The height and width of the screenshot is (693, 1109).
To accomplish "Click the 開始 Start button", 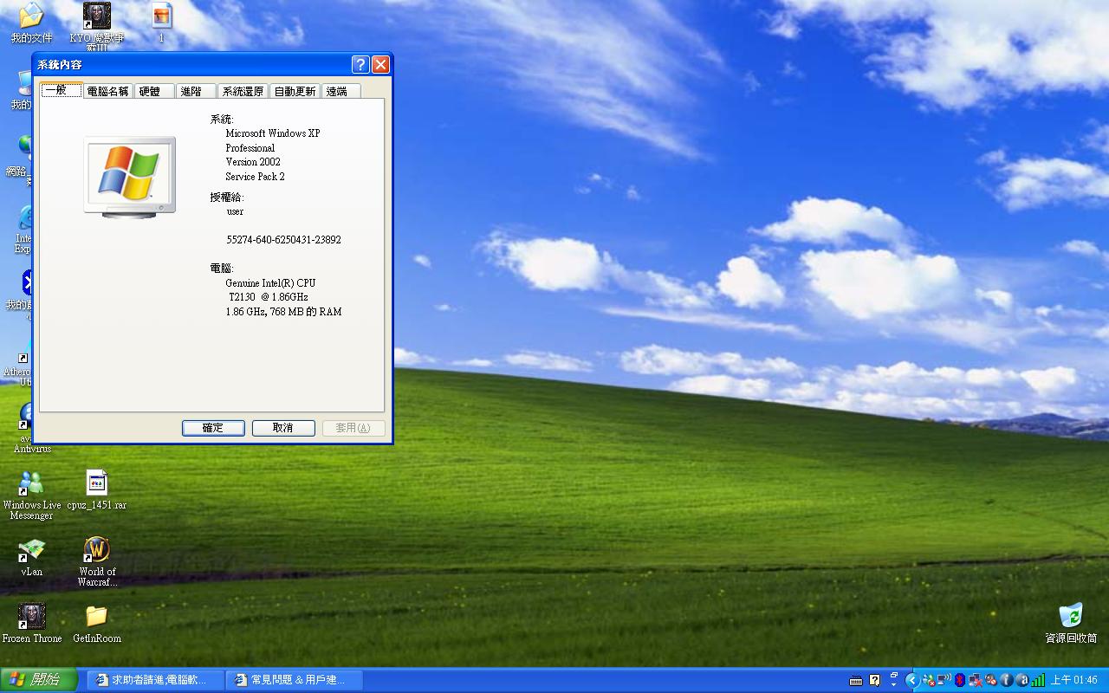I will pos(38,680).
